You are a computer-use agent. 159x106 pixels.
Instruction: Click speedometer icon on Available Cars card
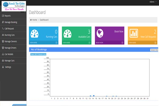point(68,34)
